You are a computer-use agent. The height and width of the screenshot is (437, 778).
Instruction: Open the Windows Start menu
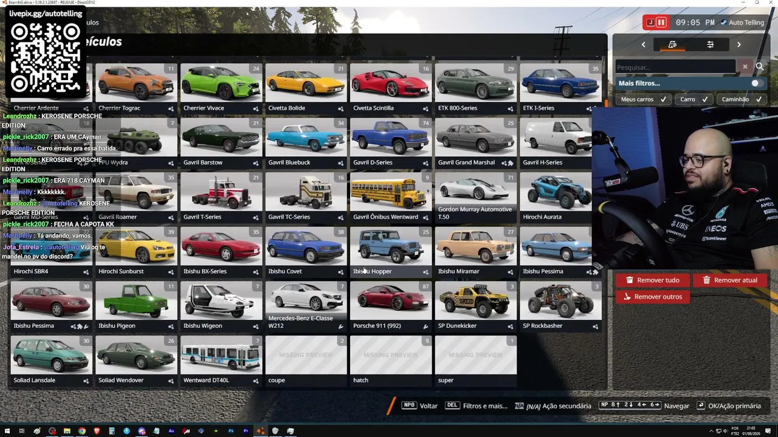7,431
